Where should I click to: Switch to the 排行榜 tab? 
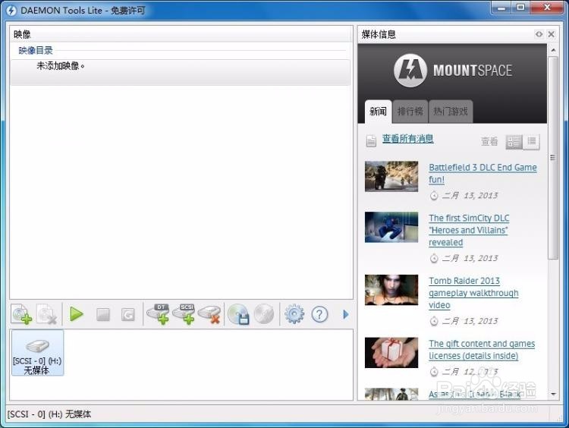(x=410, y=112)
